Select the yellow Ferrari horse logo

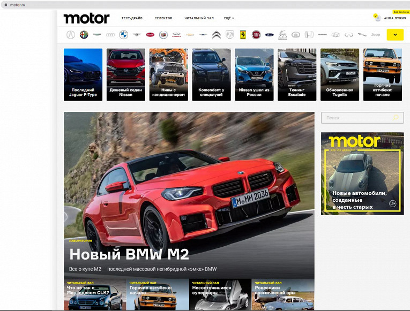243,34
